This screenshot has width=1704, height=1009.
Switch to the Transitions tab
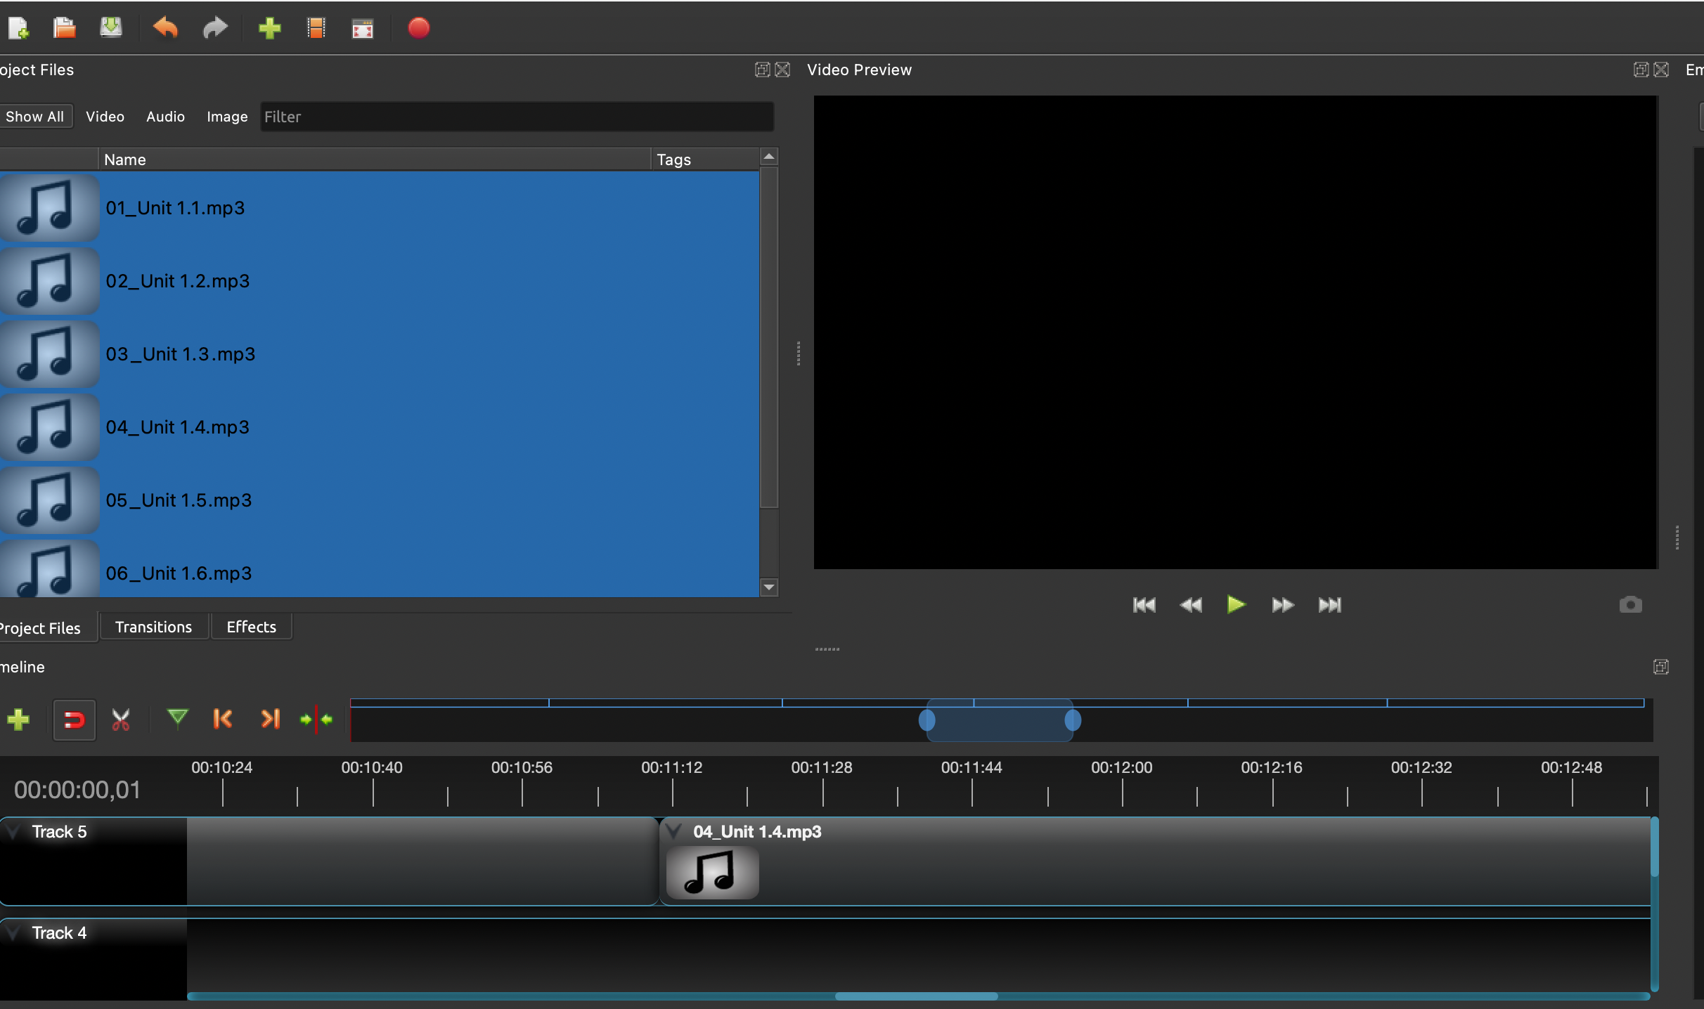coord(153,627)
